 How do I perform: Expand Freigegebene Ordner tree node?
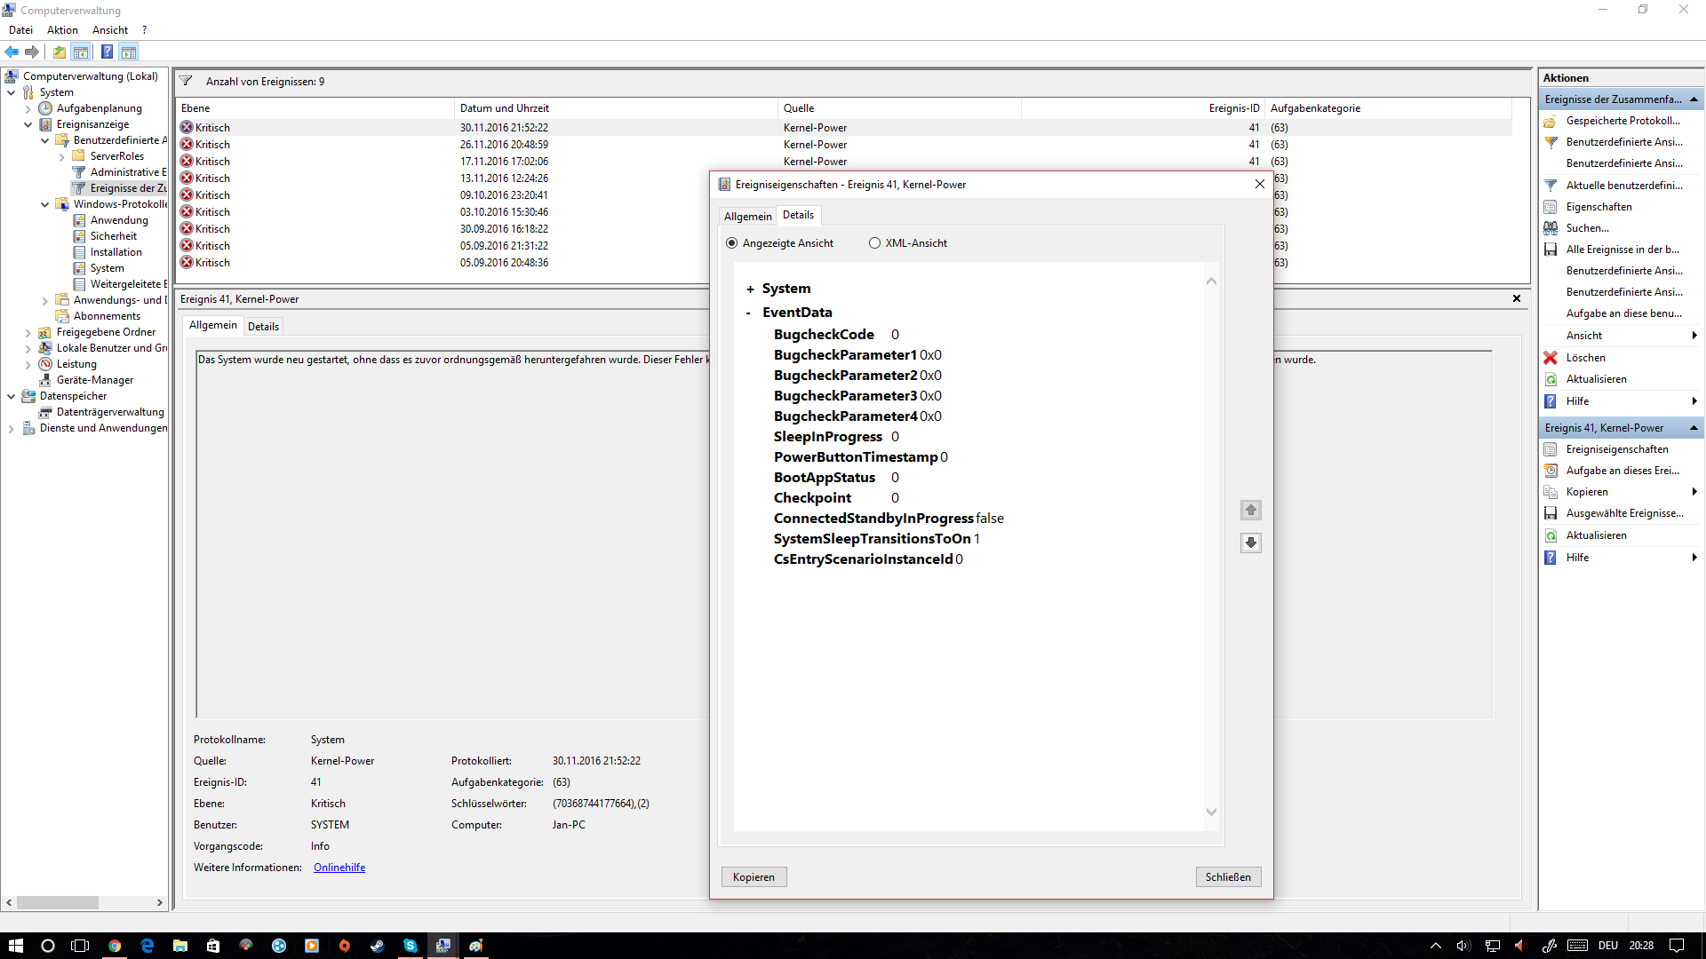[x=28, y=333]
